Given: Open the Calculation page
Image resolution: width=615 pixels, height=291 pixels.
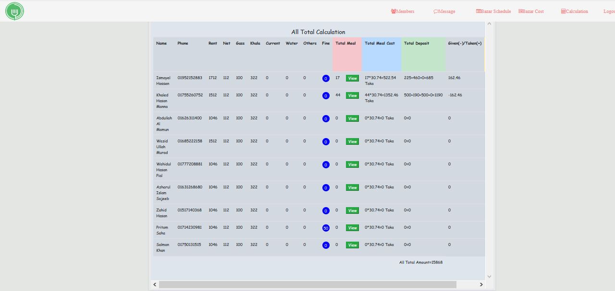Looking at the screenshot, I should [x=575, y=11].
